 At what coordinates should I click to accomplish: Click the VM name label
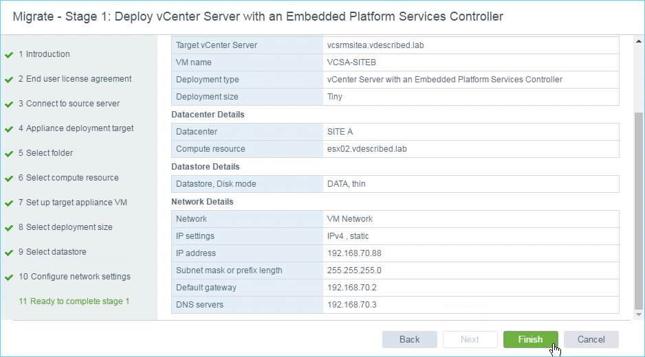pos(194,62)
